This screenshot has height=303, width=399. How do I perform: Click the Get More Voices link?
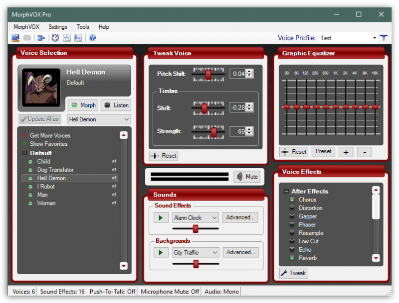coord(50,135)
